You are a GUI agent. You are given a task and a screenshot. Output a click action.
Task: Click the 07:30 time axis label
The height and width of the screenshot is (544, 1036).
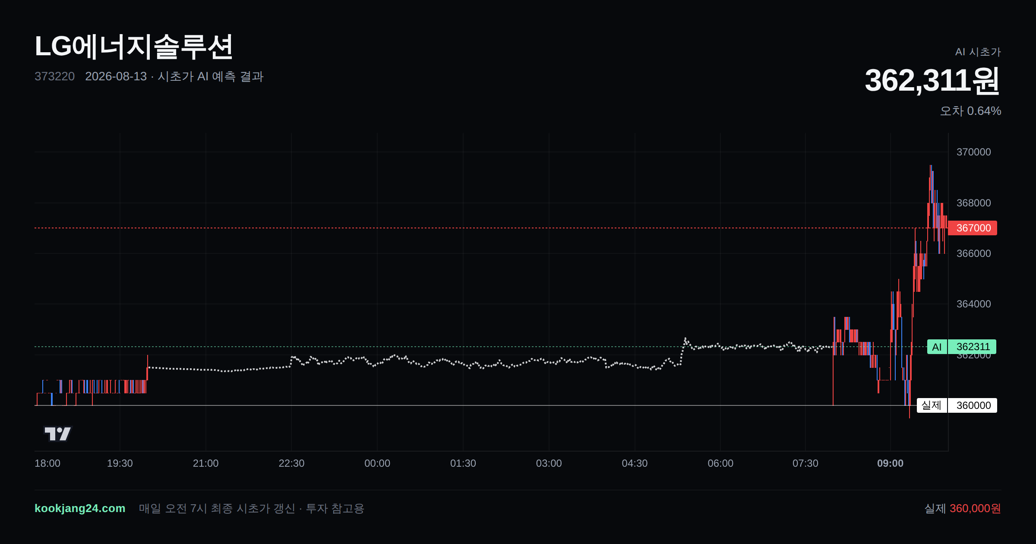(x=805, y=463)
